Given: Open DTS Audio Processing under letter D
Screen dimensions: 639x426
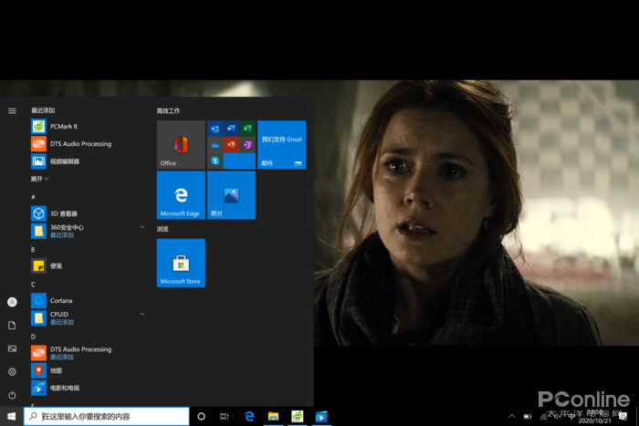Looking at the screenshot, I should click(x=88, y=353).
